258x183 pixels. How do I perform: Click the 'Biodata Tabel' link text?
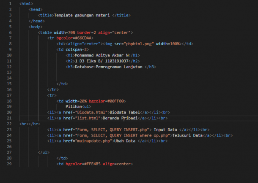point(125,112)
